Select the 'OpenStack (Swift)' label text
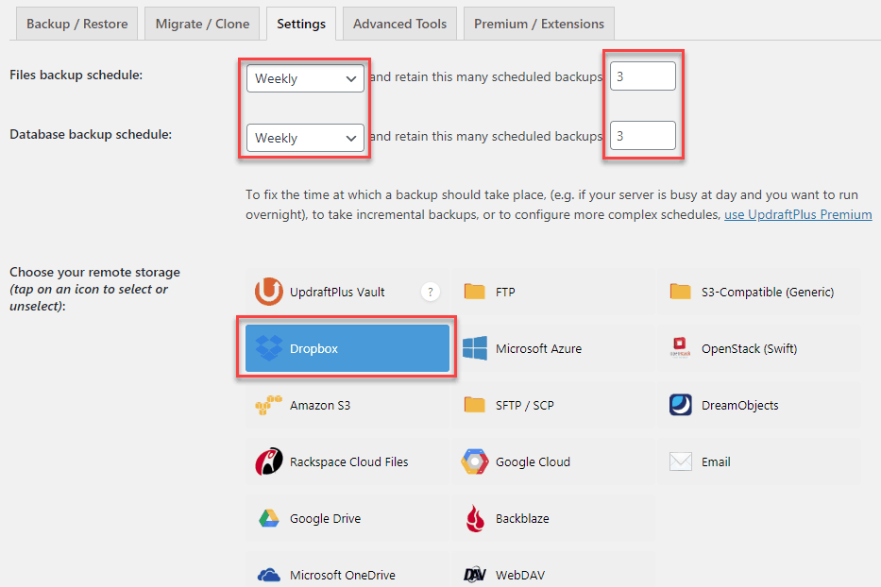Screen dimensions: 881x587 [x=750, y=348]
